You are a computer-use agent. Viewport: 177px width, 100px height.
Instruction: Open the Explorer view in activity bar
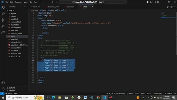[3, 7]
